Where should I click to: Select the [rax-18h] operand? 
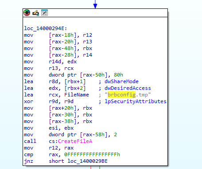tap(62, 35)
